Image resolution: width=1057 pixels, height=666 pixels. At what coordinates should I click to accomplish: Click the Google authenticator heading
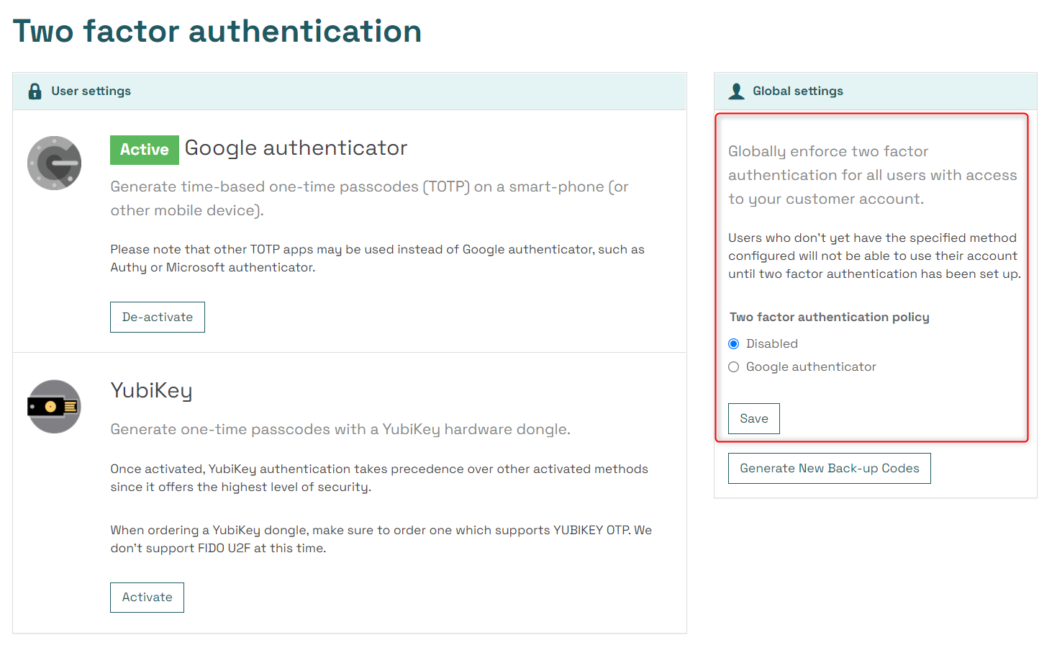point(296,148)
